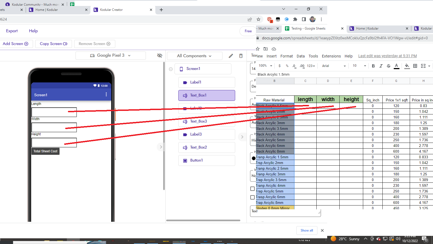Image resolution: width=433 pixels, height=244 pixels.
Task: Select the filled radio button in the sheet
Action: tap(253, 158)
